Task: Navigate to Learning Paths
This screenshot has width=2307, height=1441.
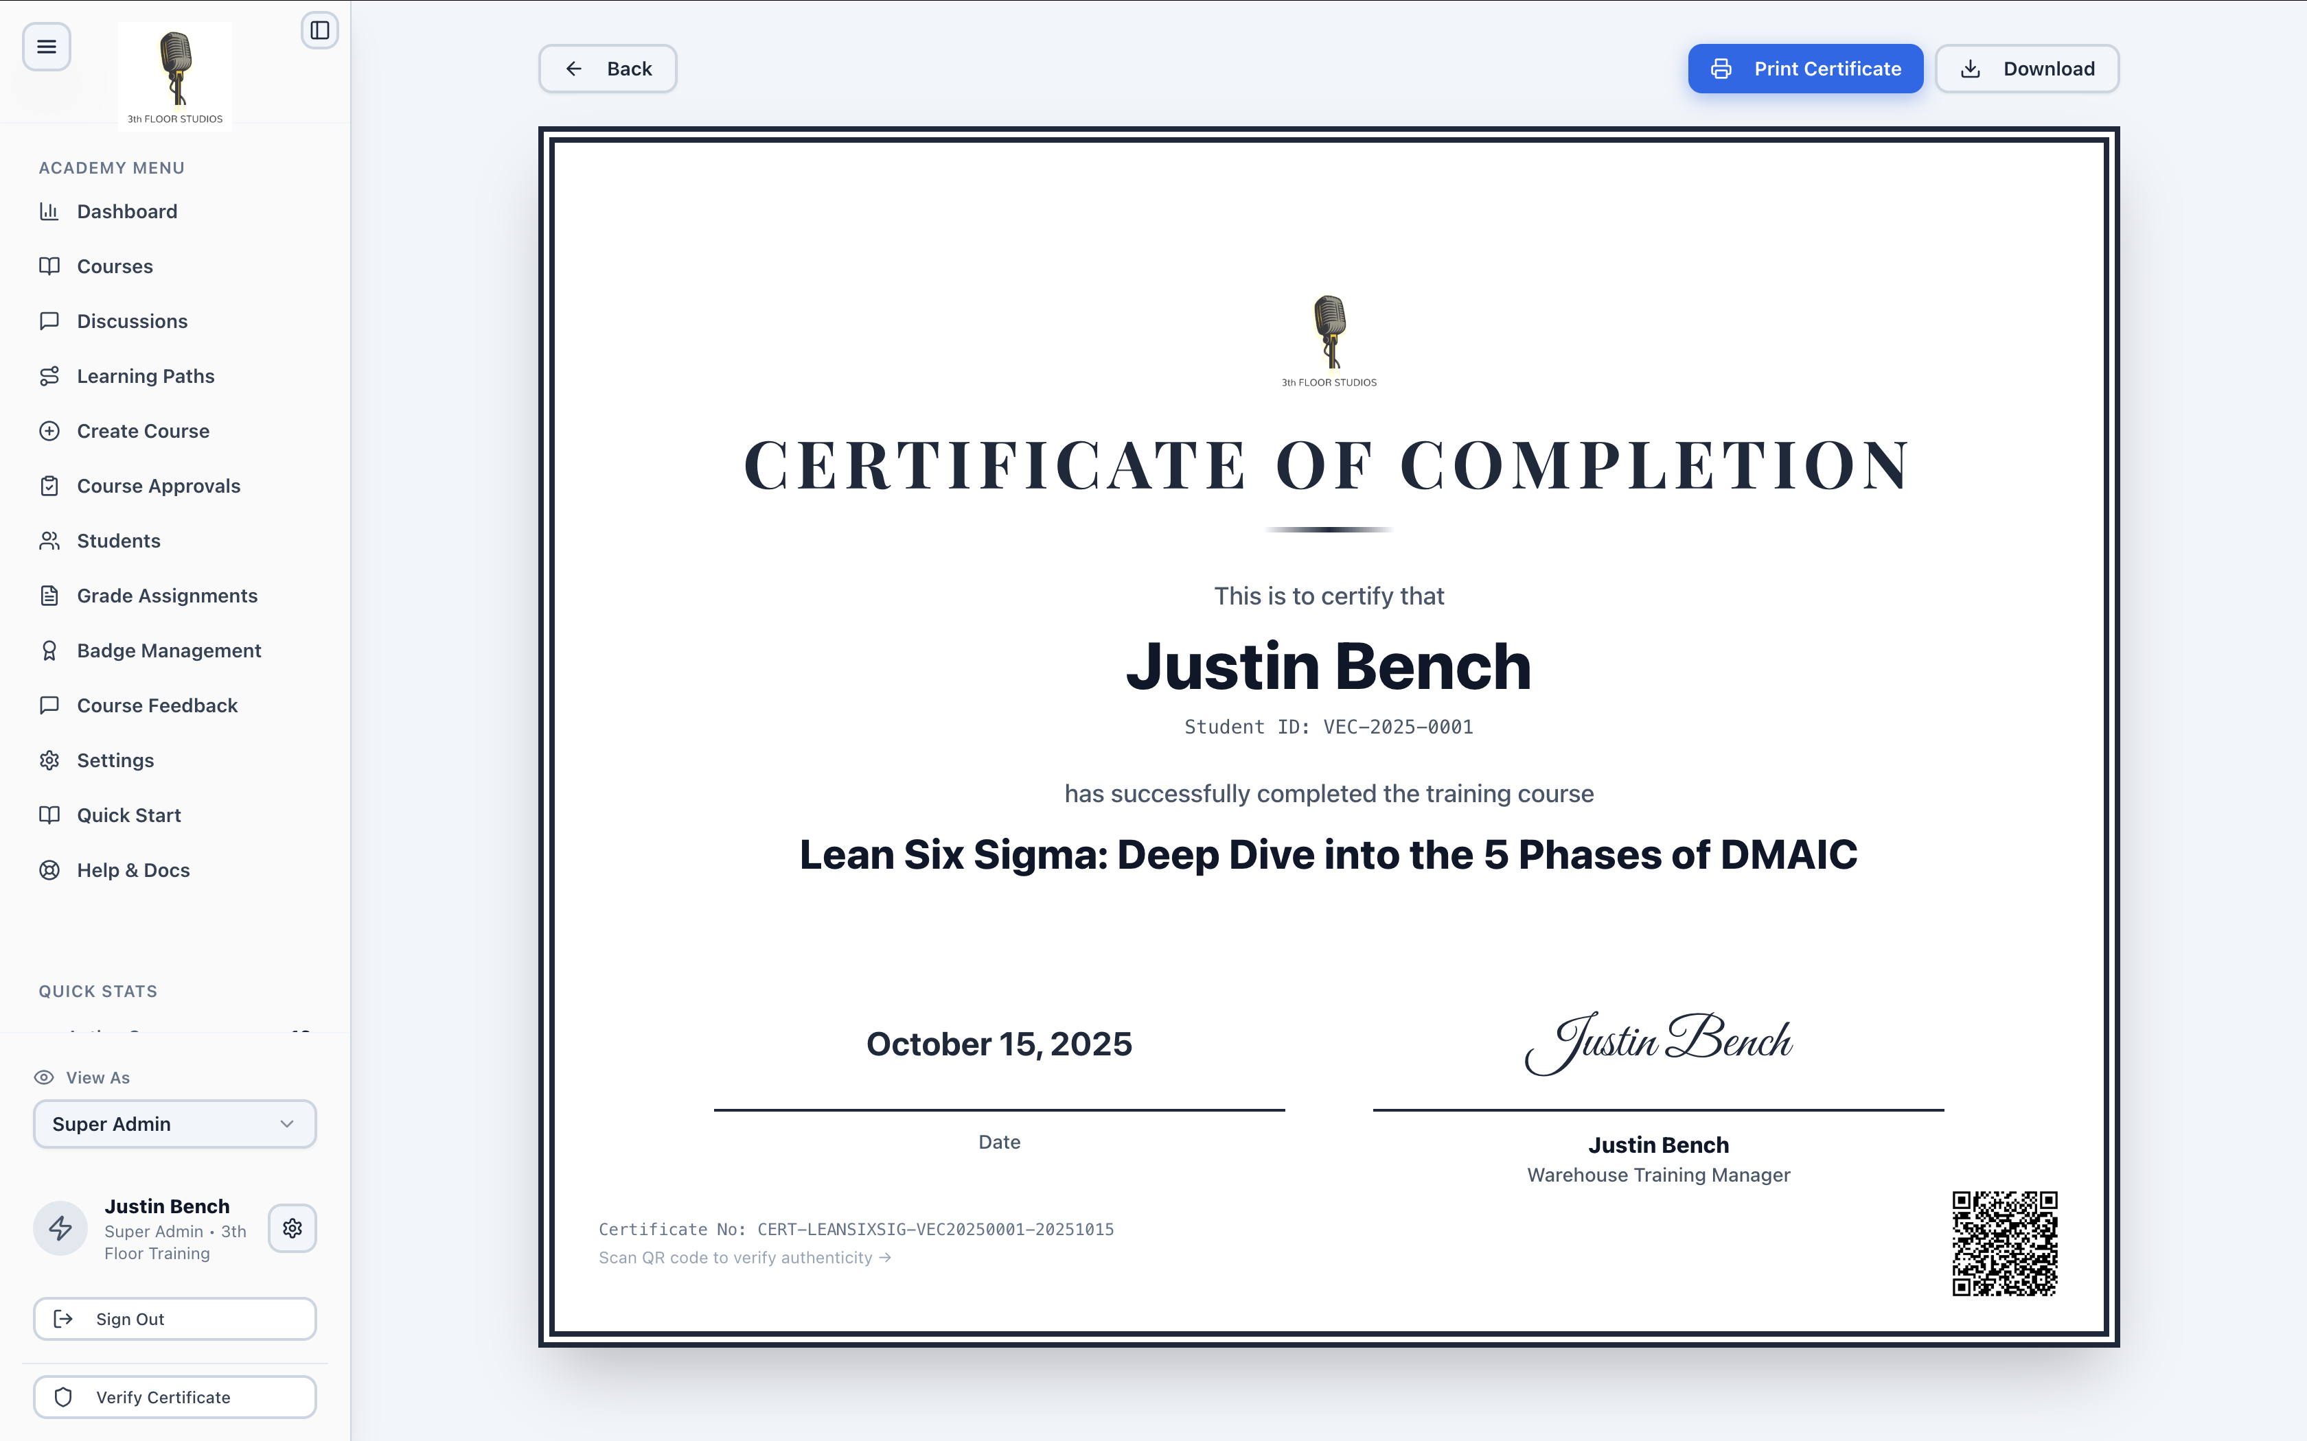Action: coord(145,377)
